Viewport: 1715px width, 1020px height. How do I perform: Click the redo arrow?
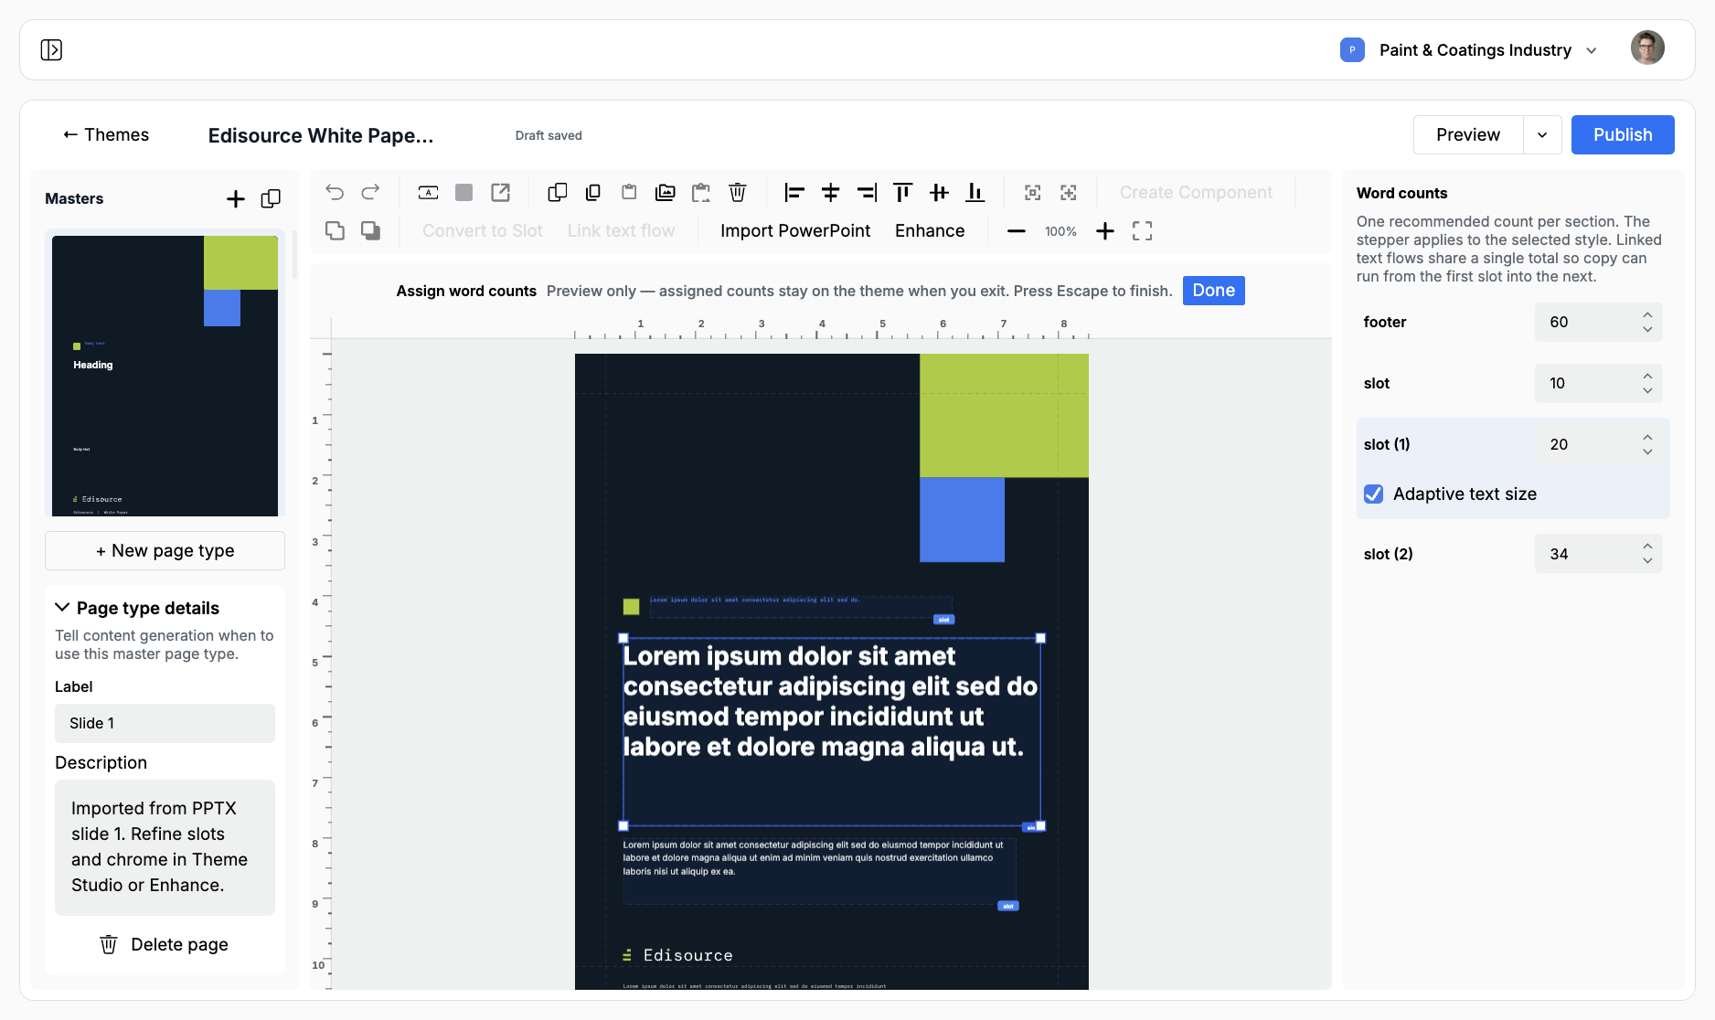pos(370,192)
